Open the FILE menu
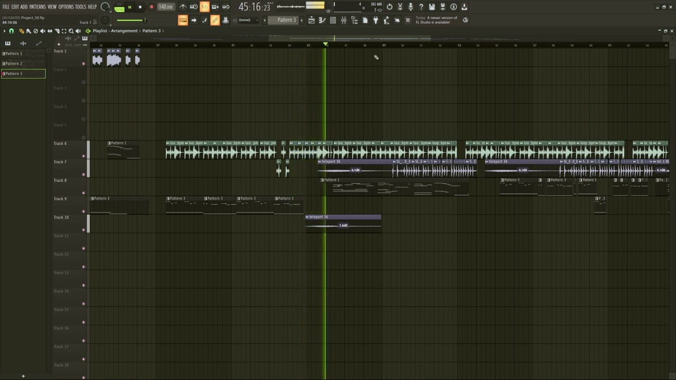This screenshot has width=676, height=380. point(6,7)
